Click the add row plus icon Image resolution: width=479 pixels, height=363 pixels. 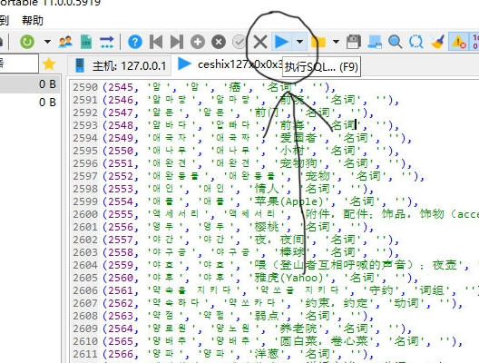pos(198,42)
